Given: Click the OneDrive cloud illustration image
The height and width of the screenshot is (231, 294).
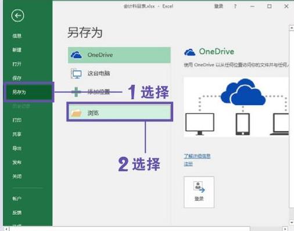Looking at the screenshot, I should (x=236, y=107).
